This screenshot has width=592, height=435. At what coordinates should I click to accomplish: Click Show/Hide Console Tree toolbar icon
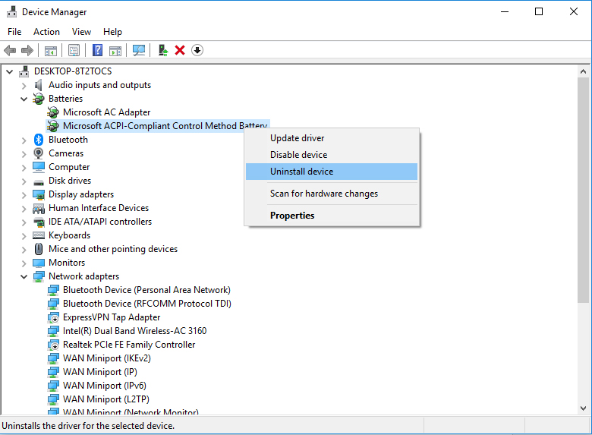pyautogui.click(x=51, y=50)
